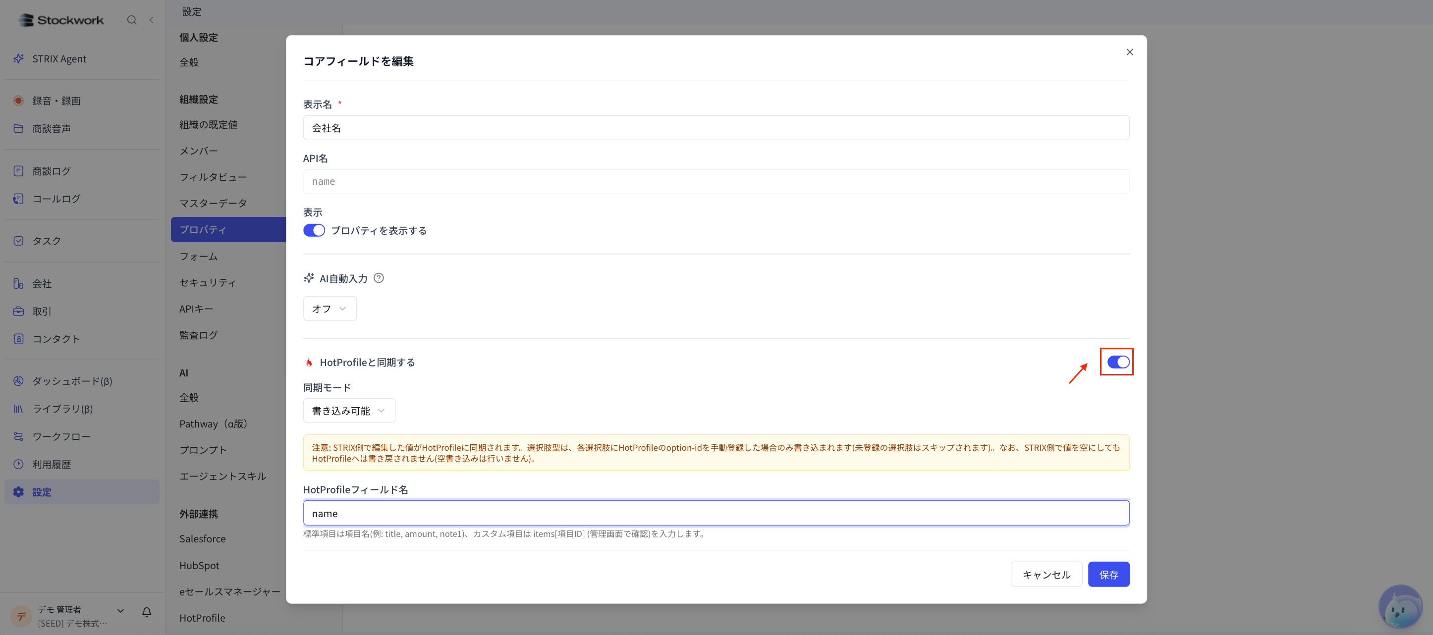Image resolution: width=1433 pixels, height=635 pixels.
Task: Open the sidebar search icon
Action: [132, 20]
